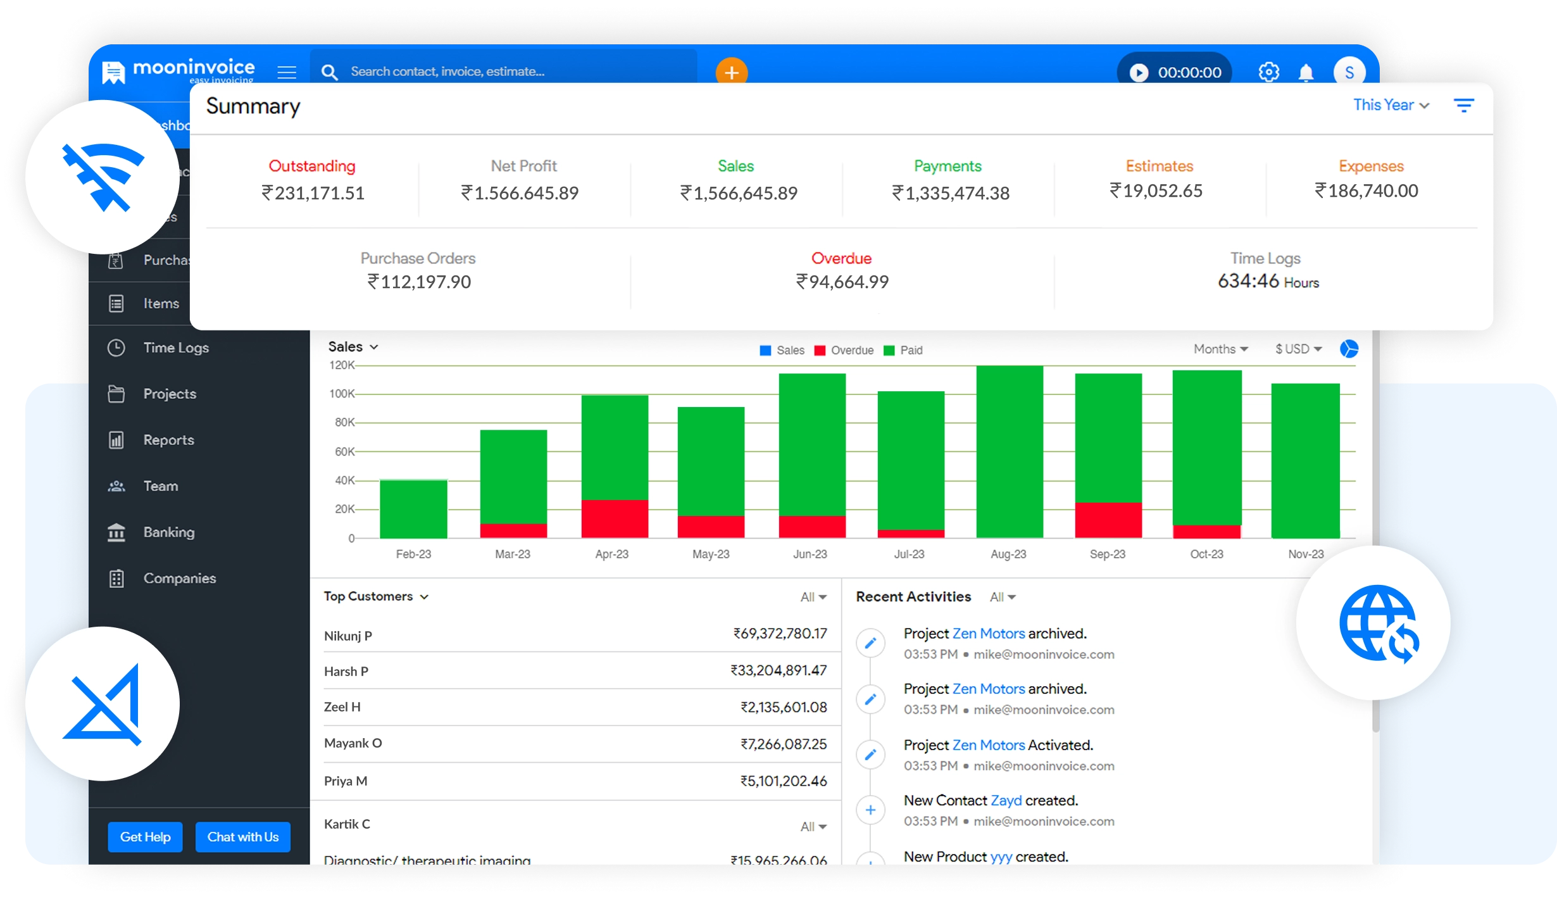The height and width of the screenshot is (897, 1557).
Task: Open the user profile avatar S
Action: 1349,73
